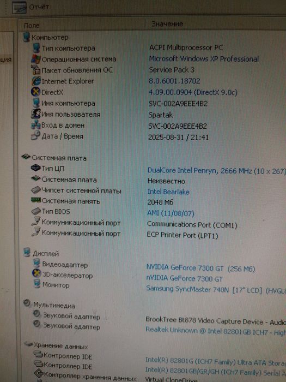
Task: Click the Имя пользователя row icon
Action: pyautogui.click(x=36, y=114)
